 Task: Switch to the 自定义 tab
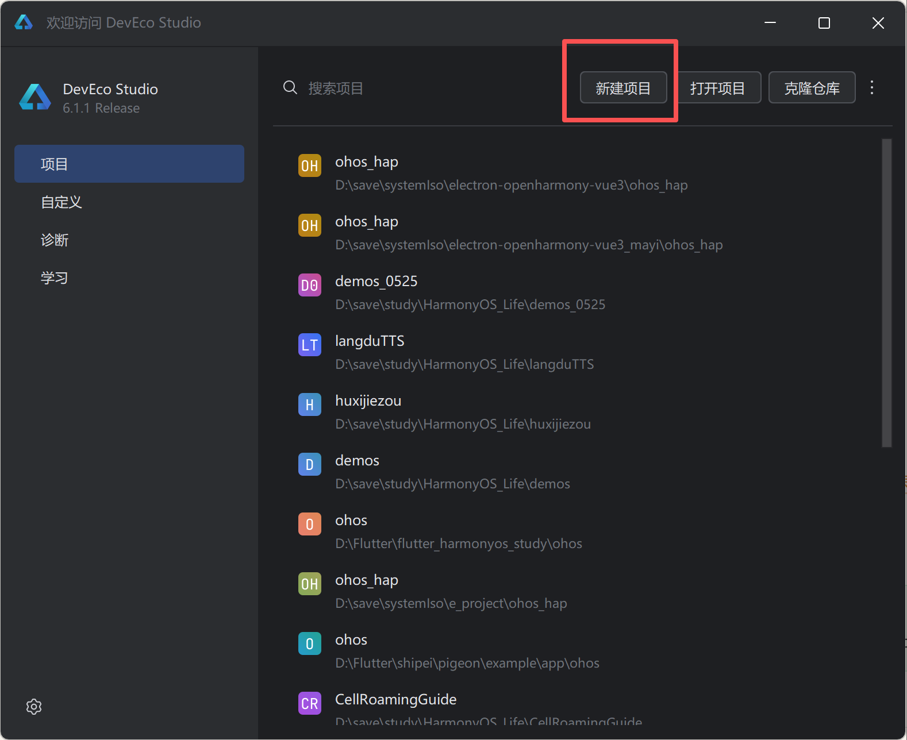129,202
